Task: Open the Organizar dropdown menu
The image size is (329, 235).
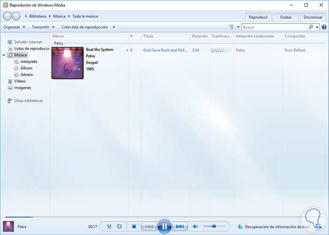Action: (x=14, y=27)
